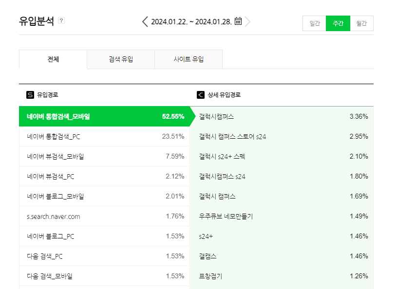
Task: Click keyword 갤럭시 s24+ 스펙
Action: click(222, 157)
